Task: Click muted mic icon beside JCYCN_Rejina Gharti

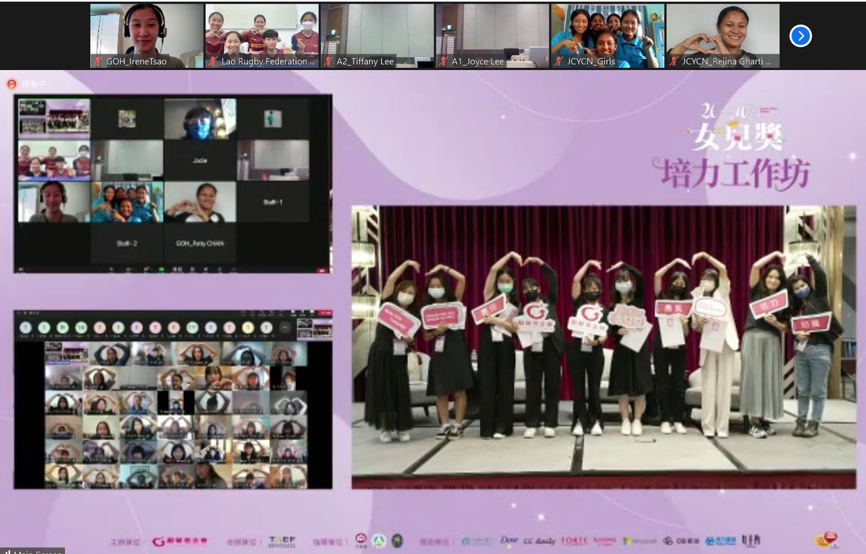Action: coord(674,61)
